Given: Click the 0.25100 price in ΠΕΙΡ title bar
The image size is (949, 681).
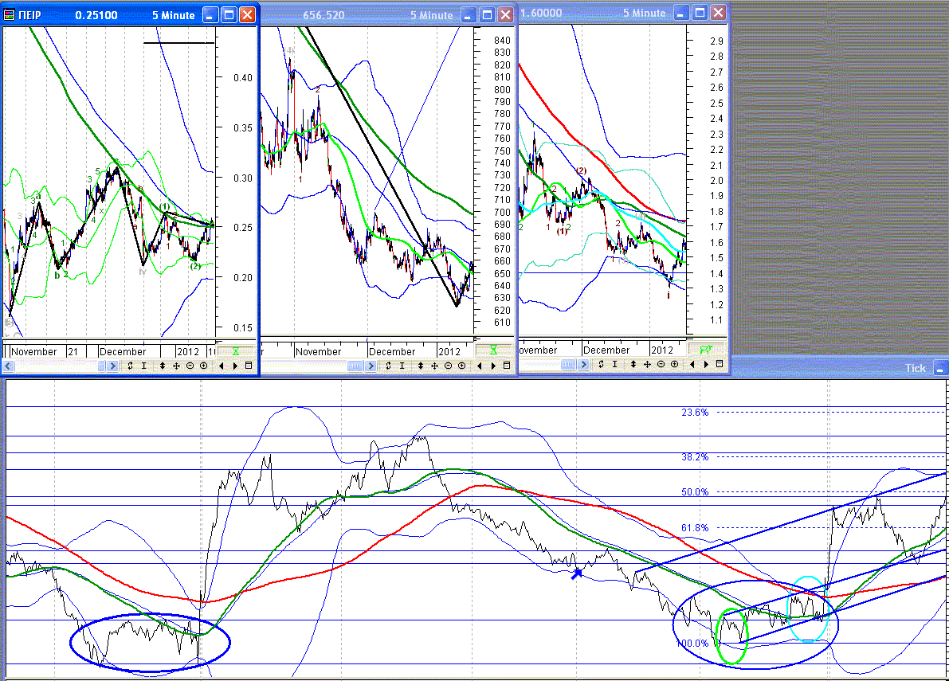Looking at the screenshot, I should [x=96, y=16].
